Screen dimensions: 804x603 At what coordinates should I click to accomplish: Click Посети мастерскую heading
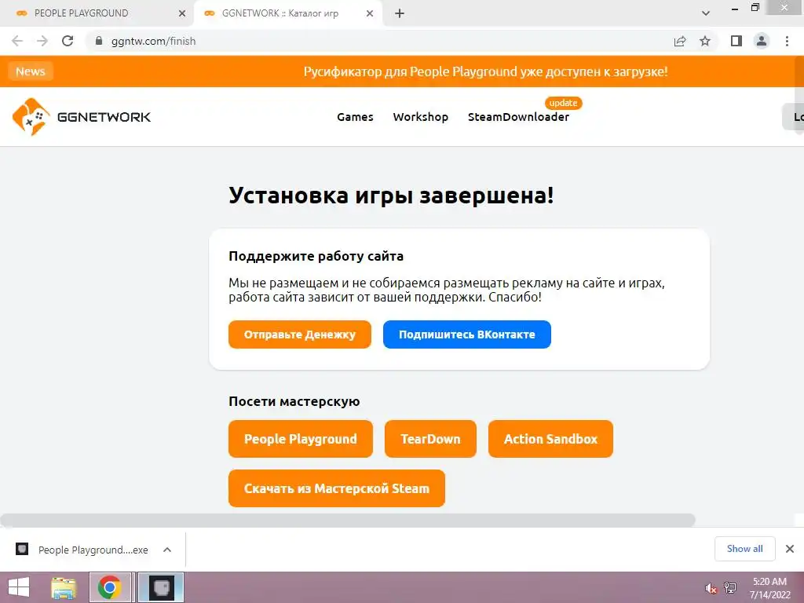click(x=294, y=401)
